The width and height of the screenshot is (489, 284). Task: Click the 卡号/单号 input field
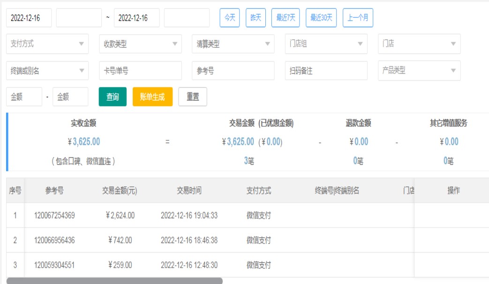pos(140,71)
